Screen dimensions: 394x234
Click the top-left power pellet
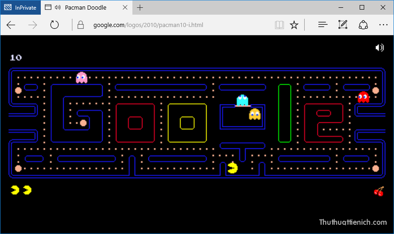(18, 90)
